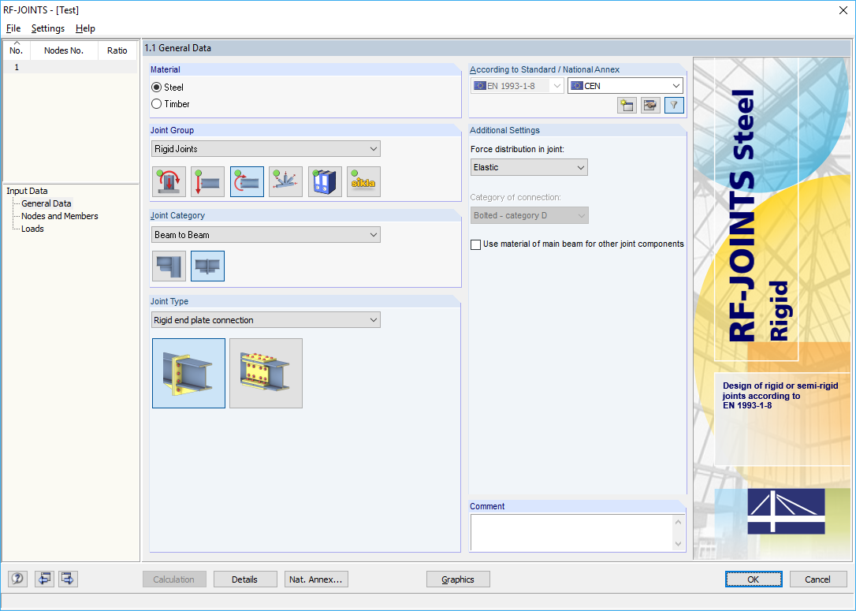This screenshot has width=856, height=611.
Task: Open the Help menu
Action: (x=85, y=28)
